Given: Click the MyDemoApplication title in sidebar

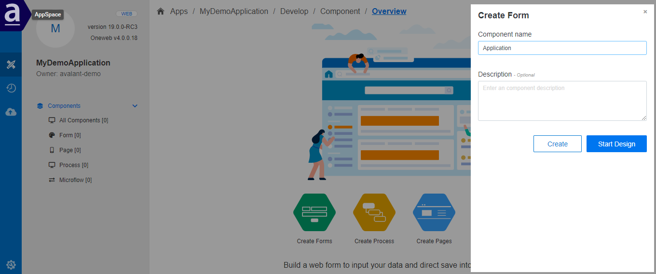Looking at the screenshot, I should (x=73, y=63).
